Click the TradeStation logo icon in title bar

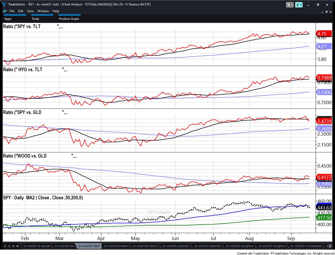click(4, 4)
